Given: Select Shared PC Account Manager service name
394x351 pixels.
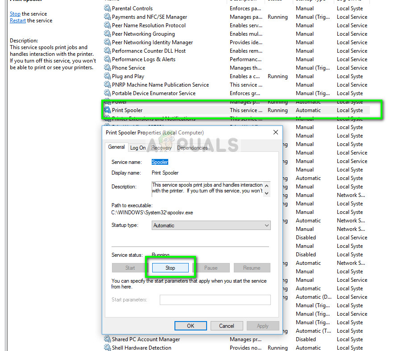Looking at the screenshot, I should click(x=146, y=339).
